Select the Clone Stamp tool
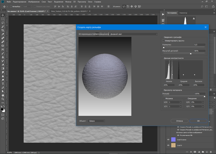This screenshot has height=154, width=216. [x=3, y=57]
